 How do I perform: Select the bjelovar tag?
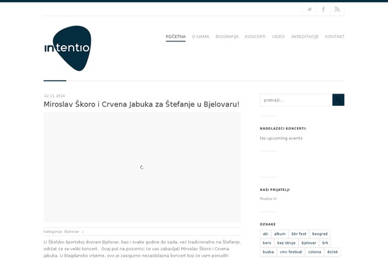tap(309, 243)
